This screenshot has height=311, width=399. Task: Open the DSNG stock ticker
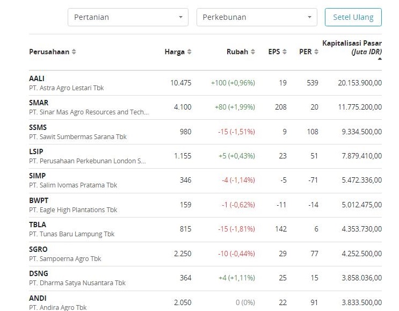click(x=39, y=273)
